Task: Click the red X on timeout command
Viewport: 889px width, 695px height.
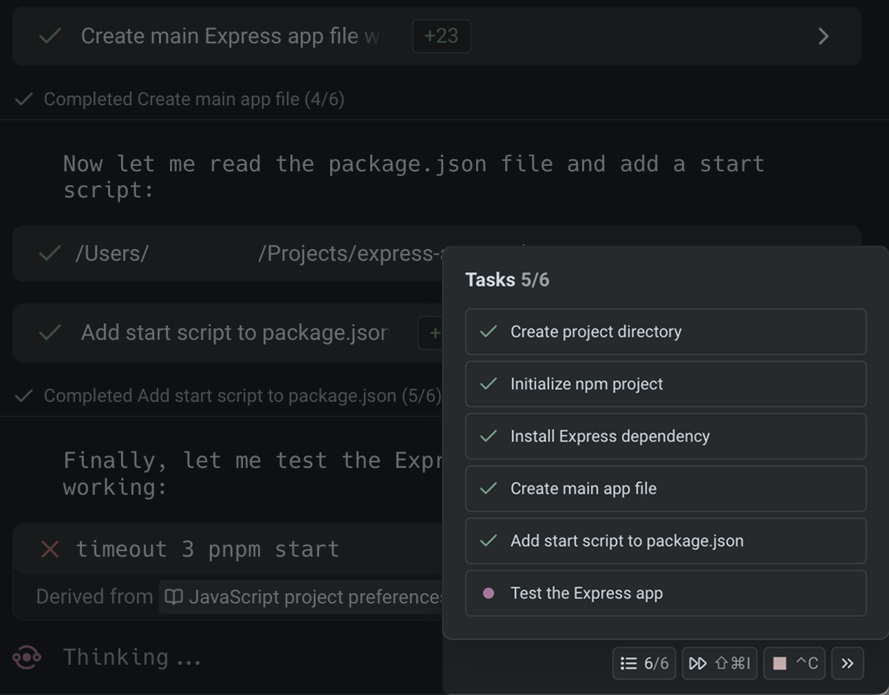Action: click(50, 549)
